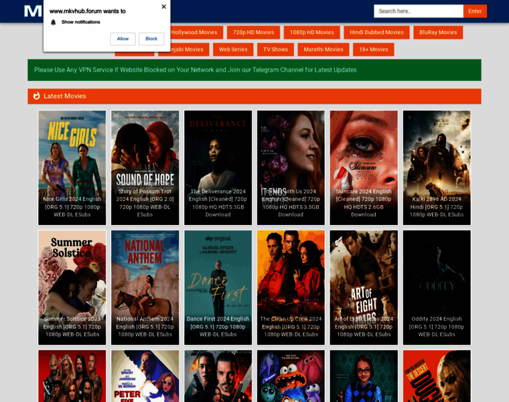509x402 pixels.
Task: Open the It Ends with Us 2024 poster
Action: tap(291, 167)
